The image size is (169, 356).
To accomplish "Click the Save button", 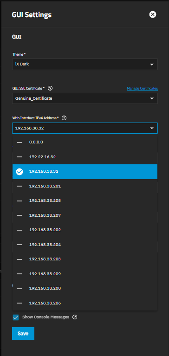I will [x=23, y=333].
